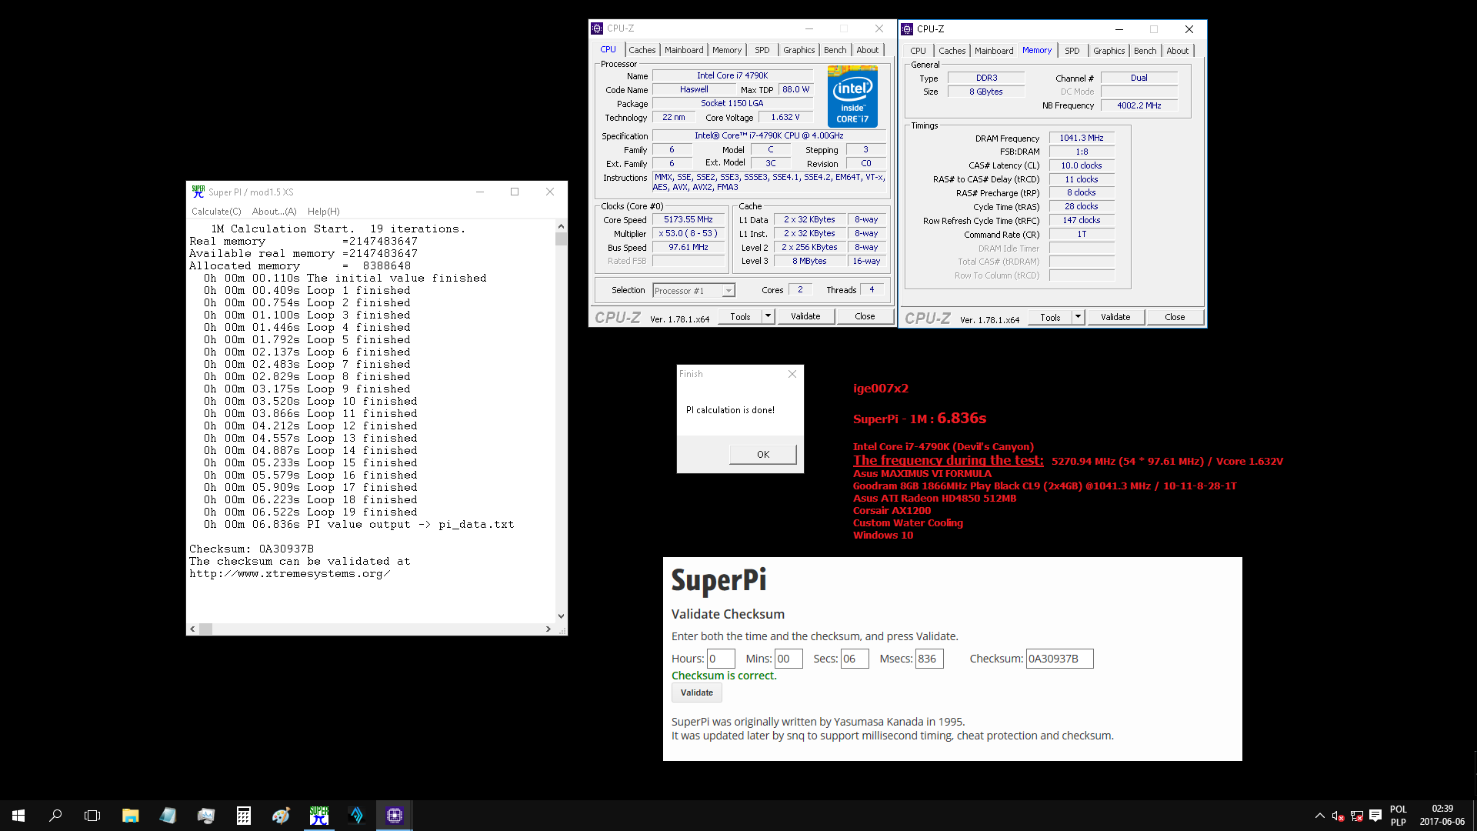Open SPD tab in right CPU-Z
1477x831 pixels.
(1072, 51)
